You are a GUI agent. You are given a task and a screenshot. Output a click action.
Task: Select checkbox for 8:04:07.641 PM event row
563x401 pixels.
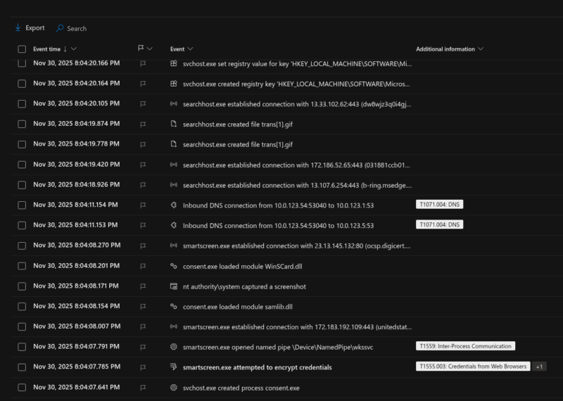point(22,388)
